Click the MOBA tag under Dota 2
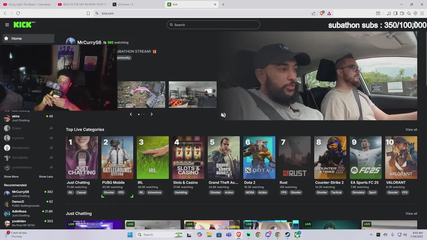 click(250, 192)
